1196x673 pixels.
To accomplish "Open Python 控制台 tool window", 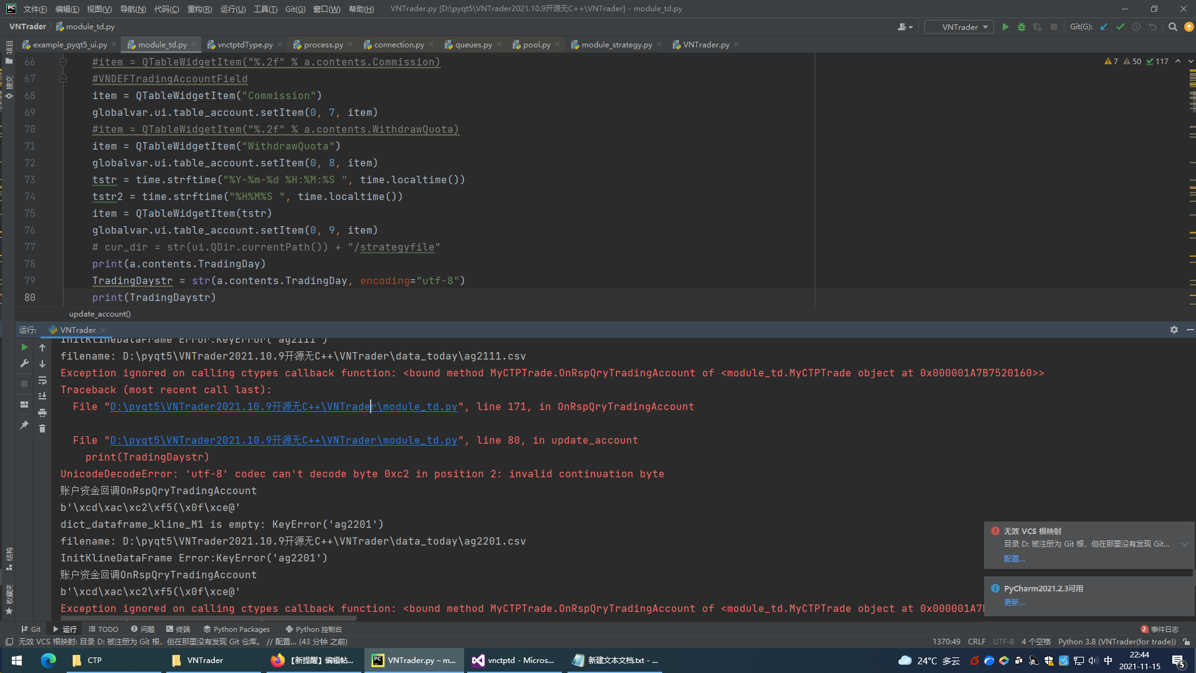I will click(314, 629).
